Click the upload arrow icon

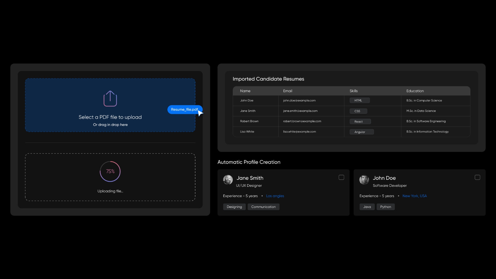click(x=110, y=98)
